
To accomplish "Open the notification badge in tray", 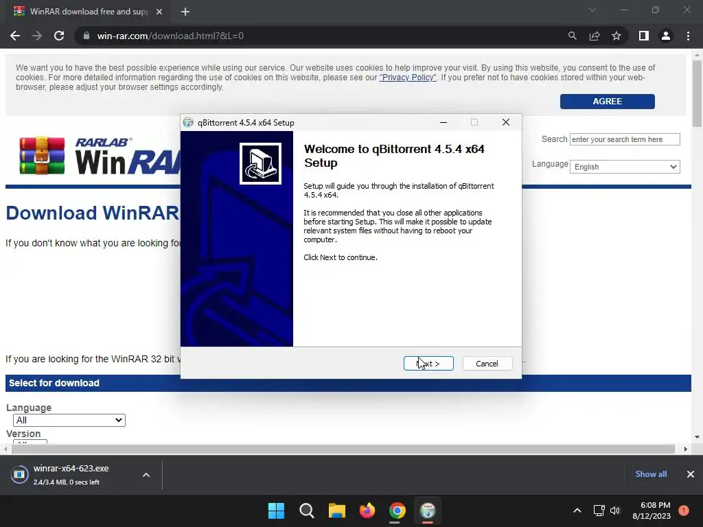I will (684, 511).
